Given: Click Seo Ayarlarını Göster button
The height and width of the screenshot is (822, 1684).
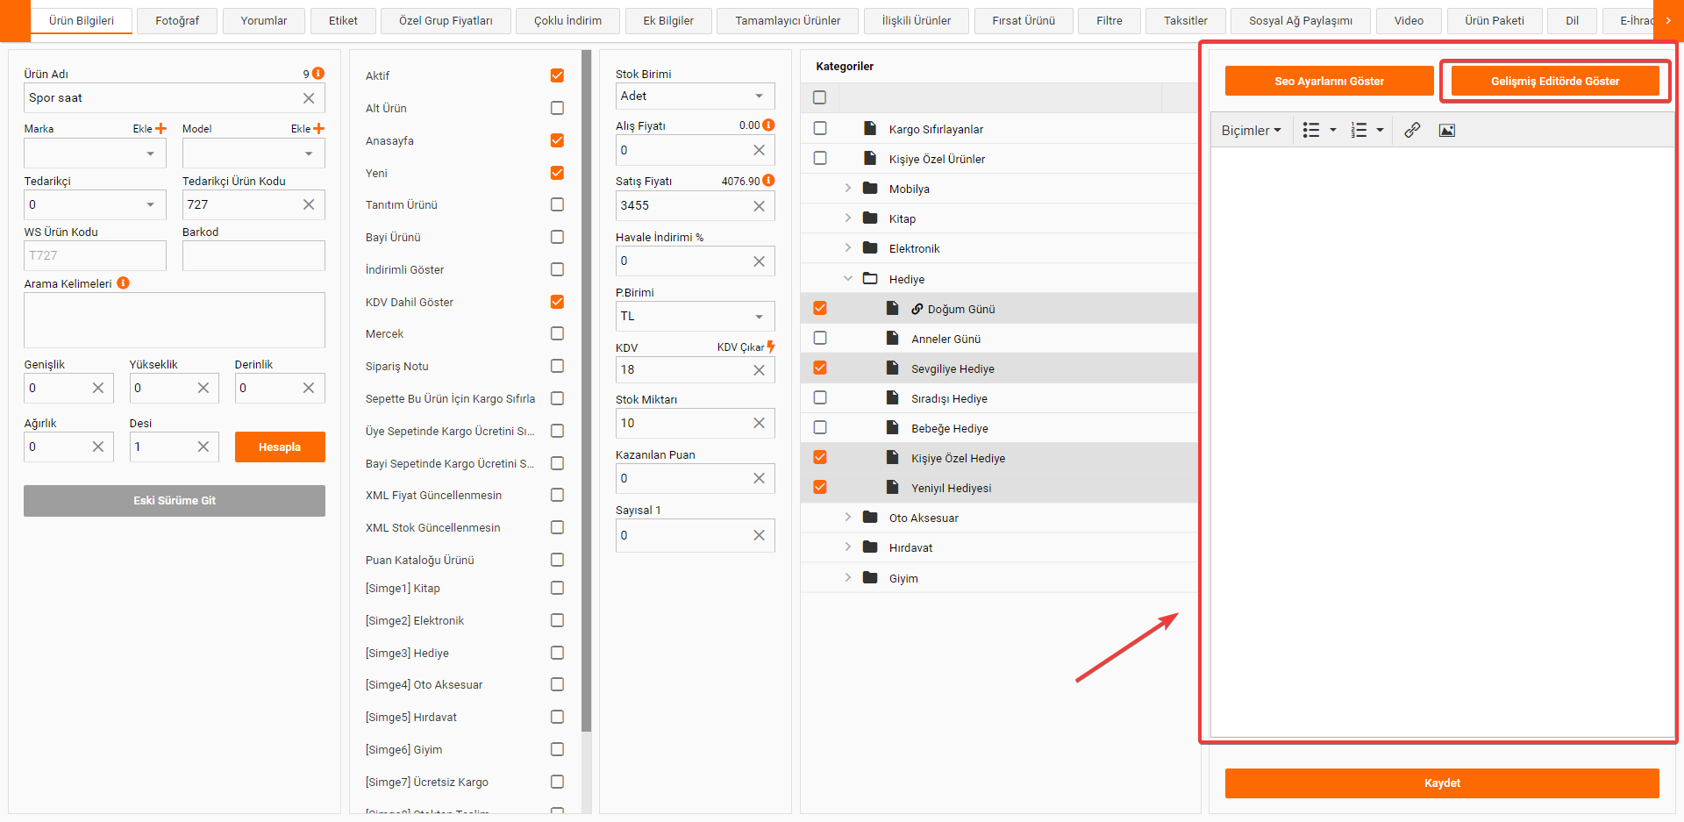Looking at the screenshot, I should pyautogui.click(x=1330, y=81).
